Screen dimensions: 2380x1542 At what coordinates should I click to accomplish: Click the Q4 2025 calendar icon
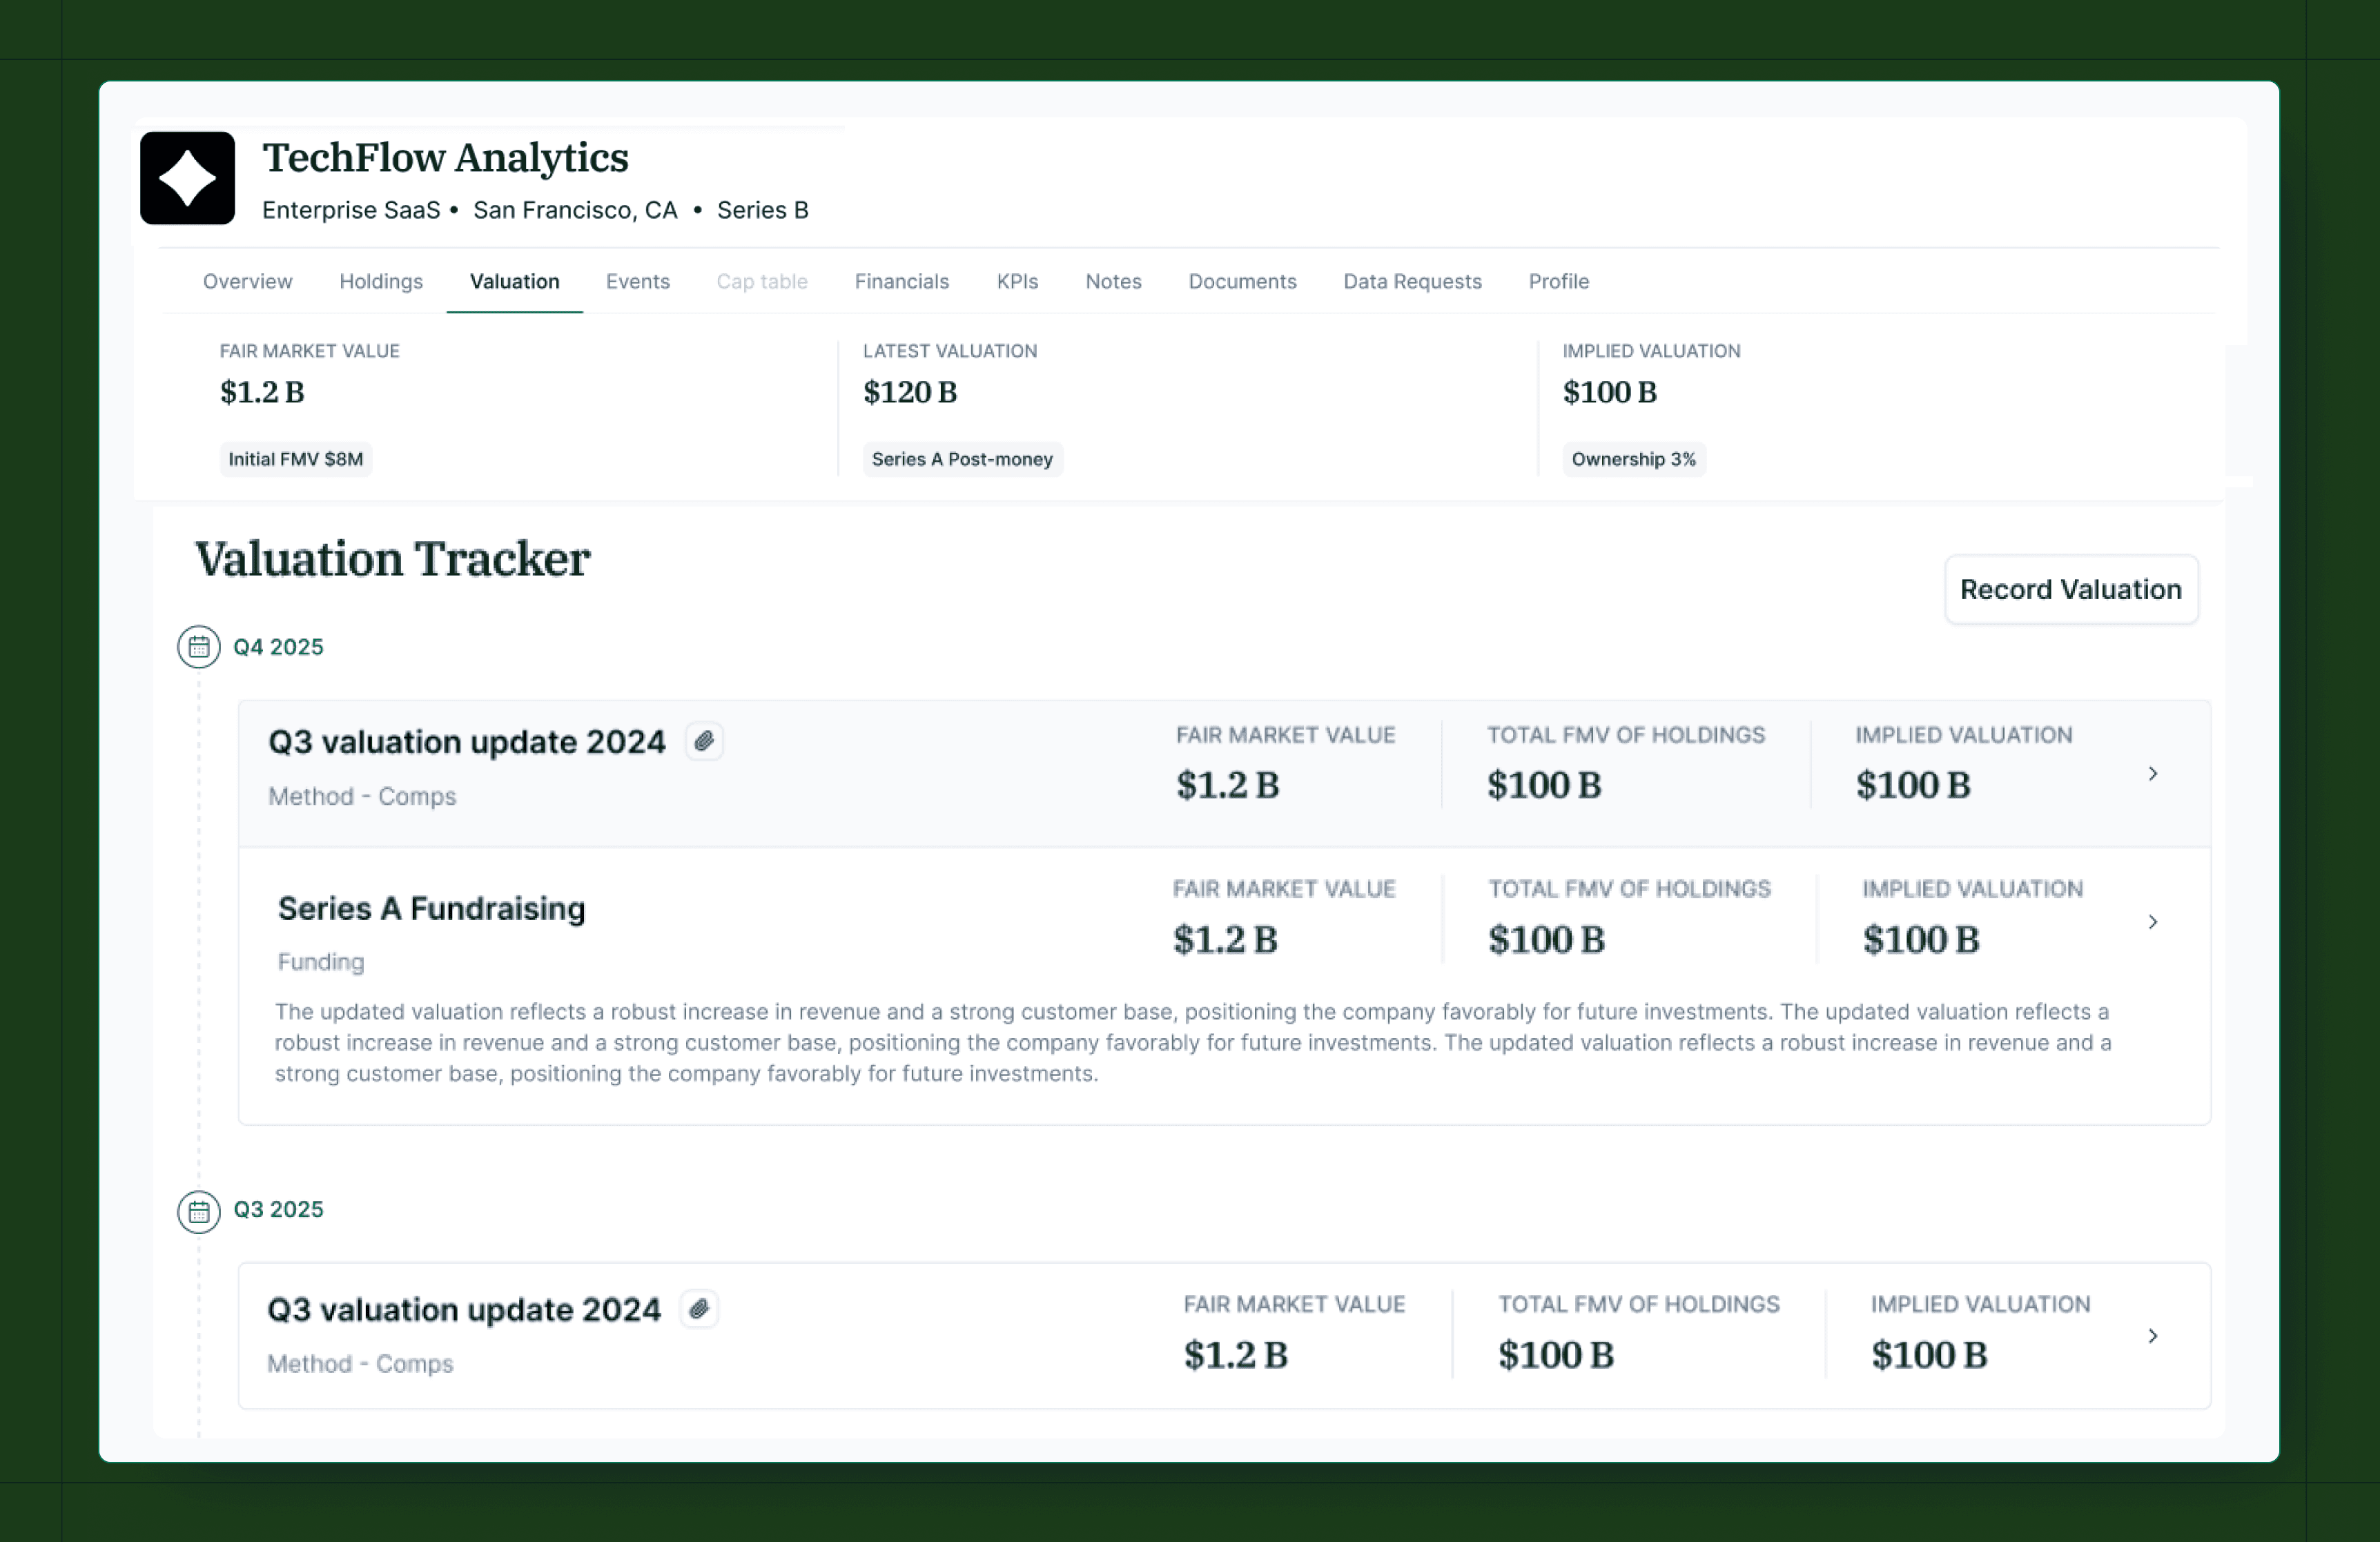pyautogui.click(x=199, y=647)
